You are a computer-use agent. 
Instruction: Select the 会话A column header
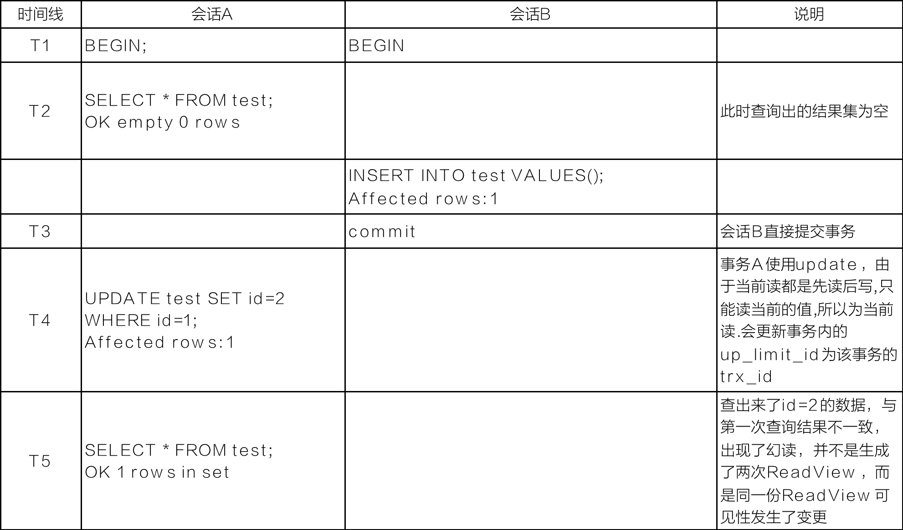(212, 15)
